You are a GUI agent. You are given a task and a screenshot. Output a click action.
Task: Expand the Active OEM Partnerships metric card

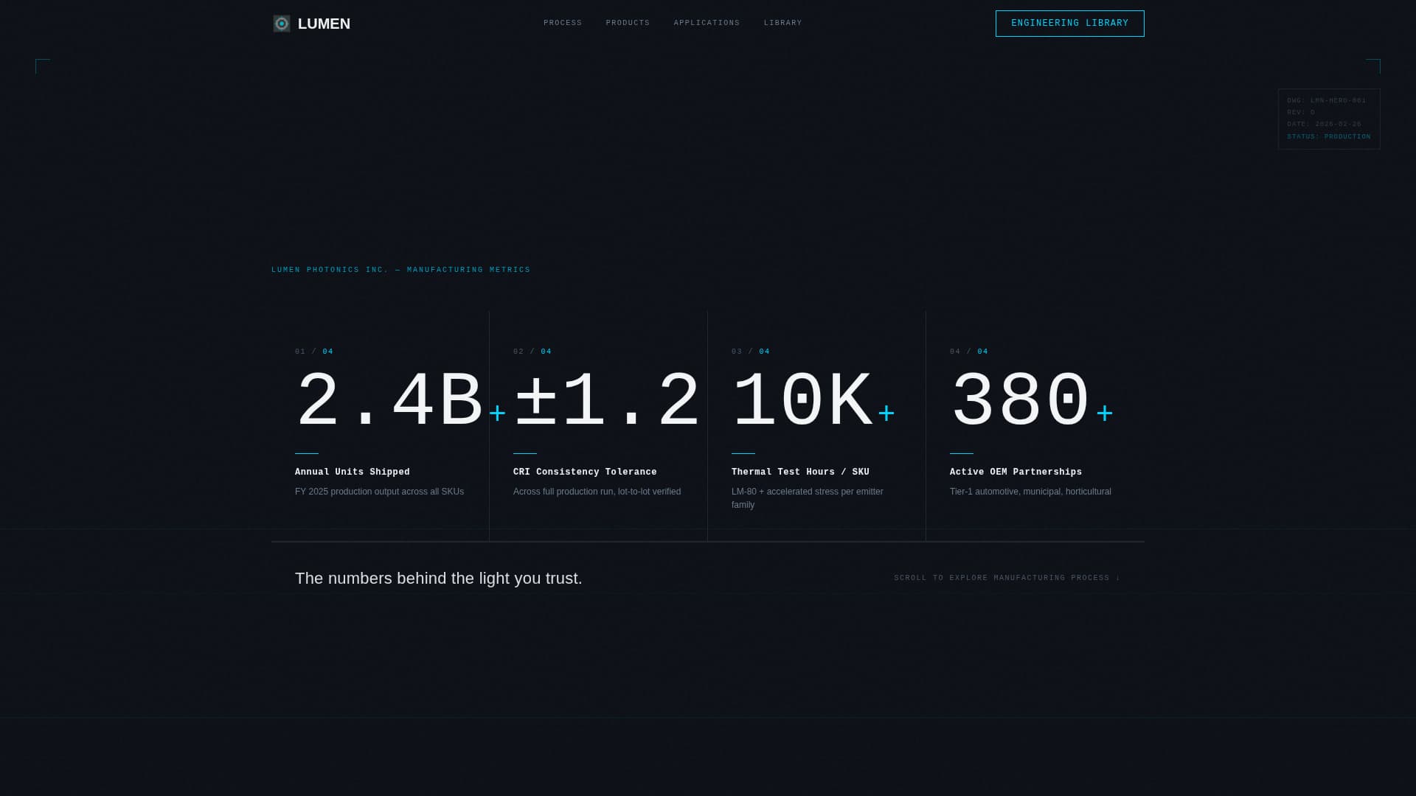pyautogui.click(x=1035, y=425)
